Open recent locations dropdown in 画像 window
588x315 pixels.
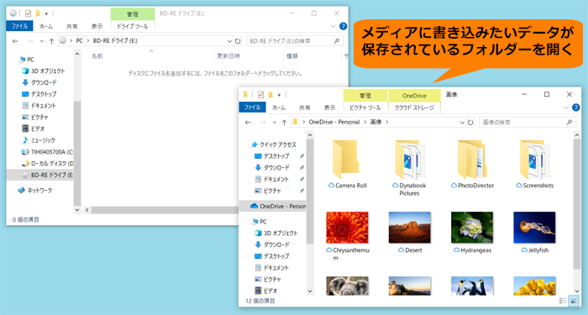pyautogui.click(x=274, y=123)
